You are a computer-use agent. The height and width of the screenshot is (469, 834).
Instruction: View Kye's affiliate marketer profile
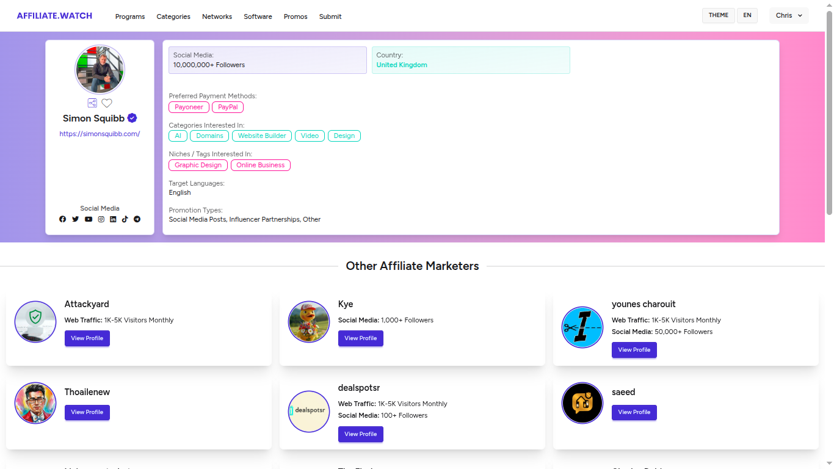(x=360, y=338)
